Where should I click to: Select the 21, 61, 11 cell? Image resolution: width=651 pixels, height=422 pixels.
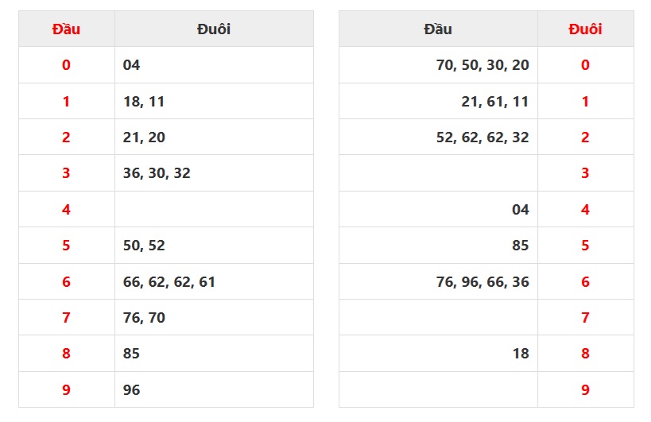click(494, 101)
